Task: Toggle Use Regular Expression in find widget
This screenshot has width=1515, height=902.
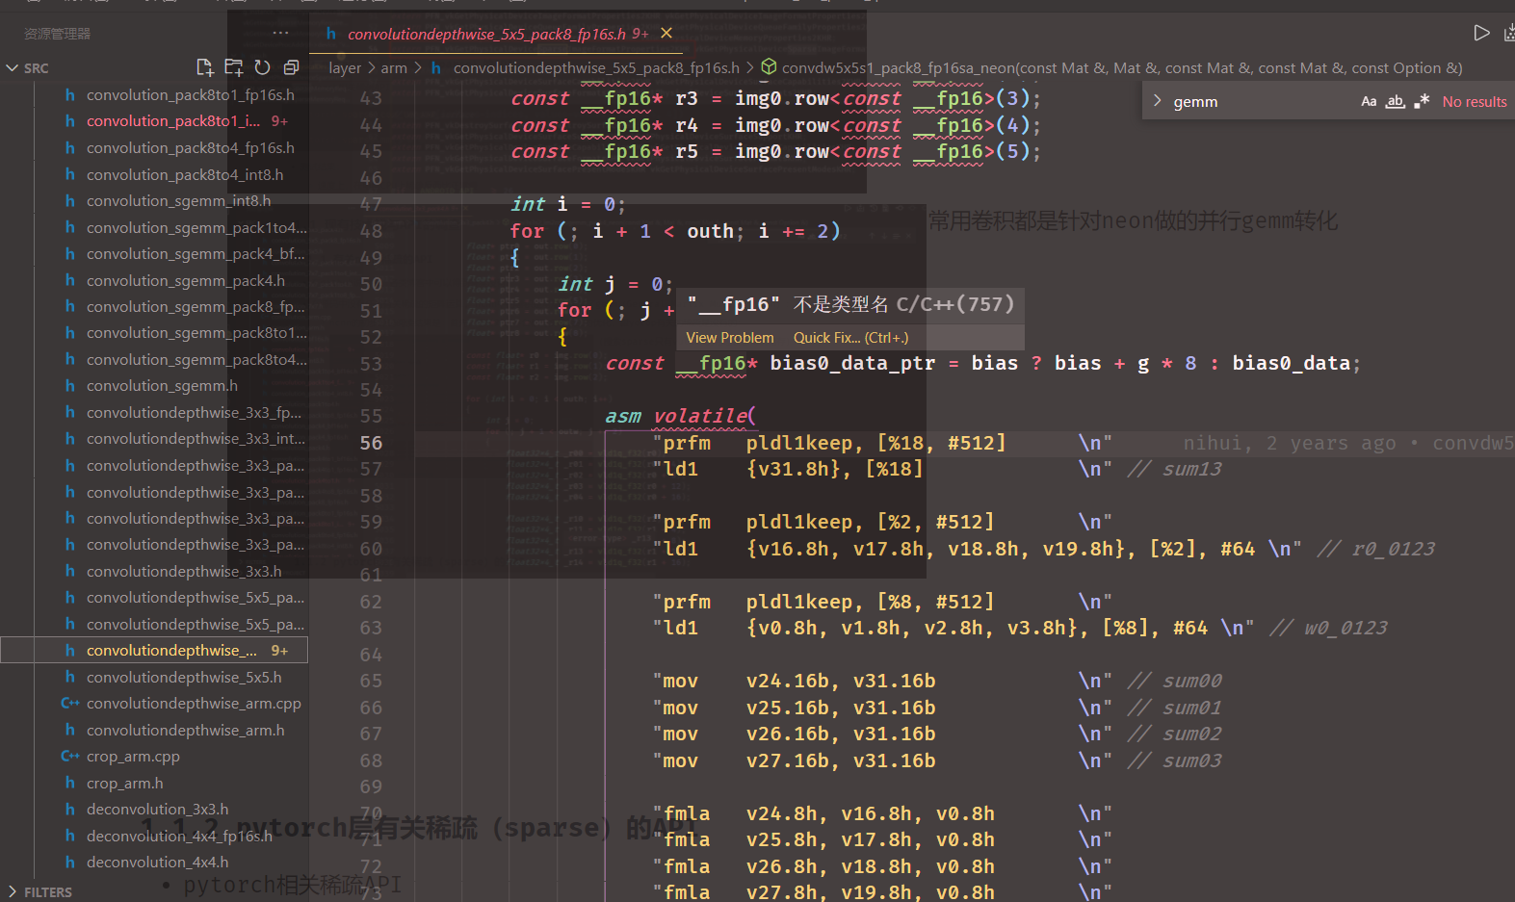Action: pos(1422,101)
